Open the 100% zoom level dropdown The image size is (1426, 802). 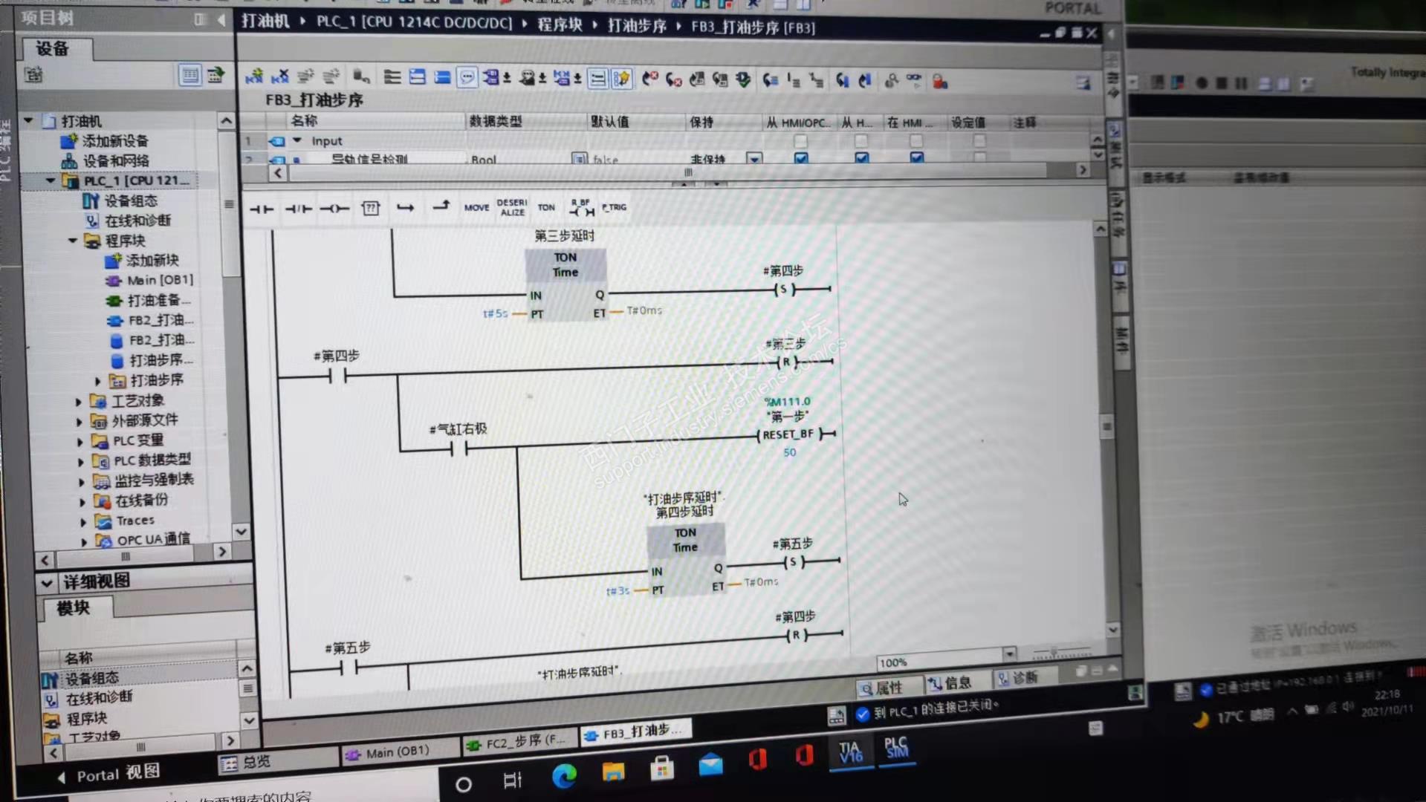(x=1009, y=654)
